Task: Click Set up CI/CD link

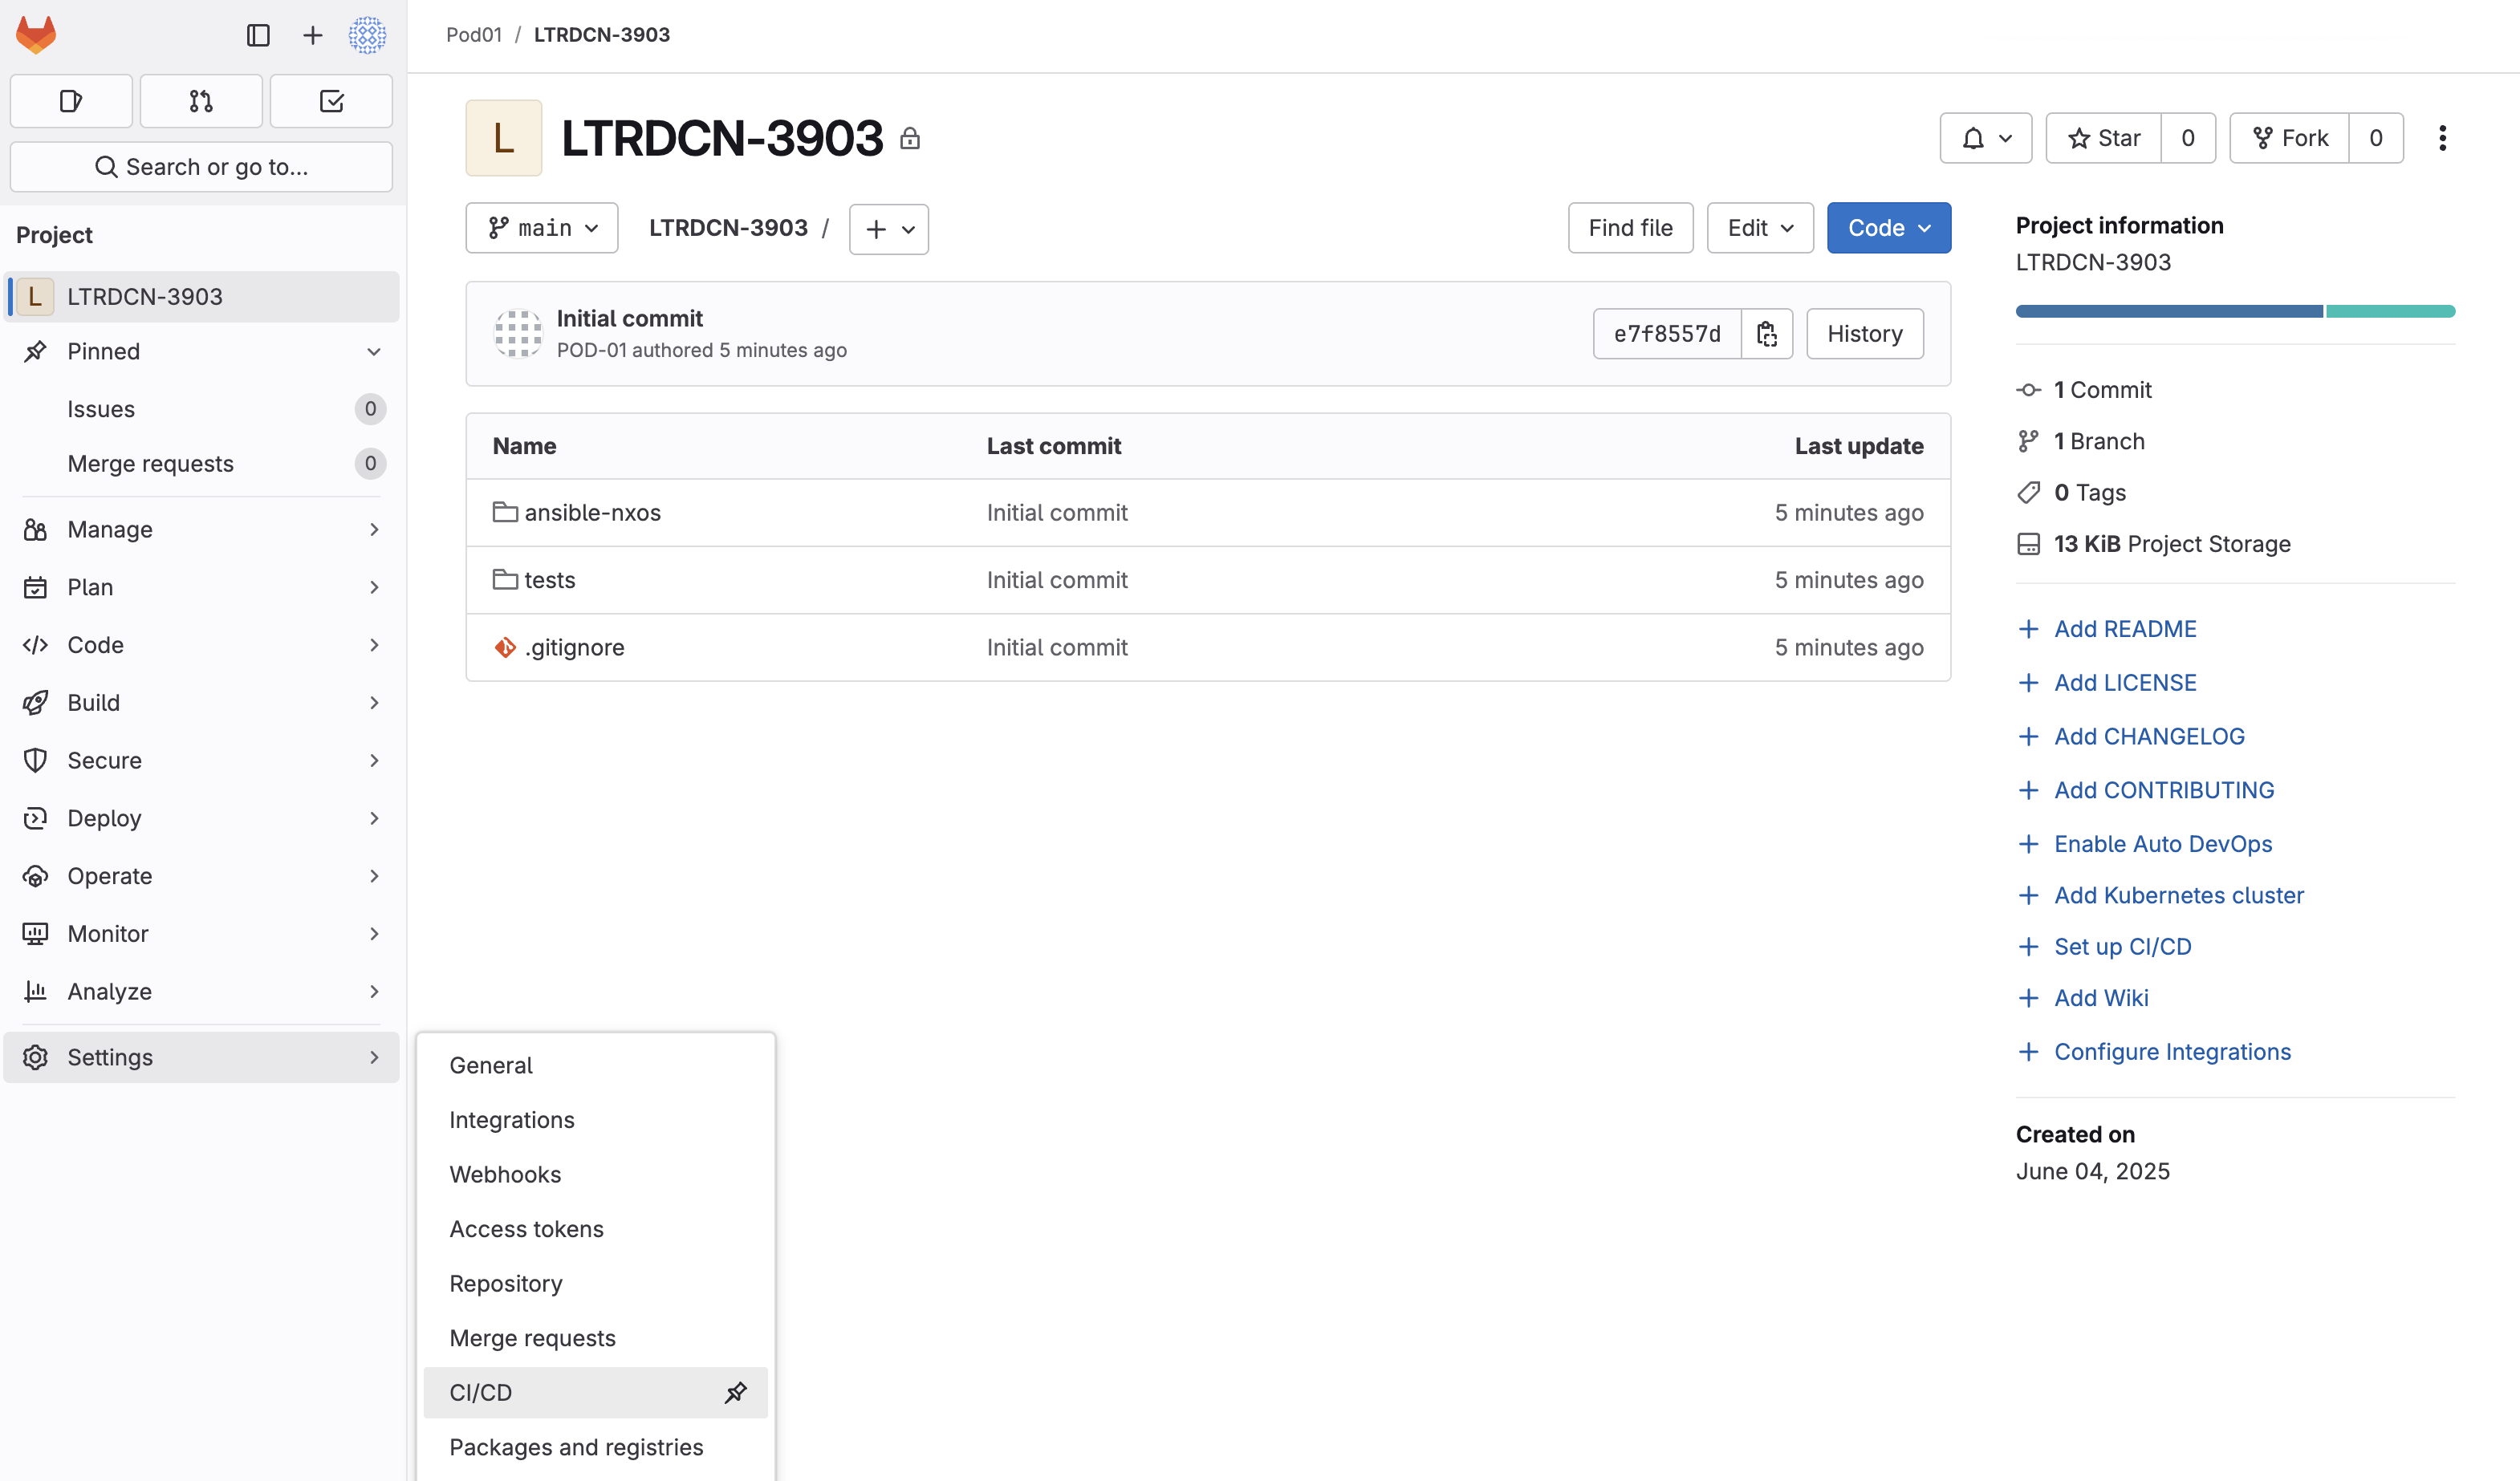Action: click(x=2122, y=947)
